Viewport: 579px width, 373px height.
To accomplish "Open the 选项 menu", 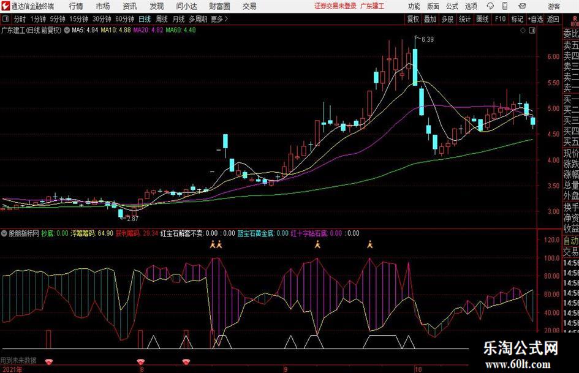I will point(471,6).
